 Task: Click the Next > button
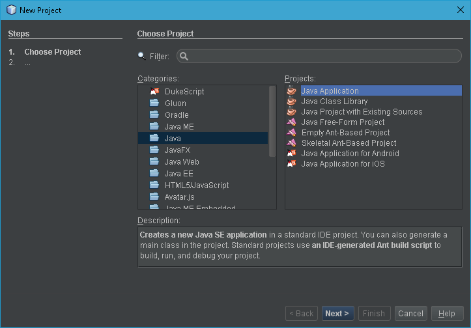[337, 313]
